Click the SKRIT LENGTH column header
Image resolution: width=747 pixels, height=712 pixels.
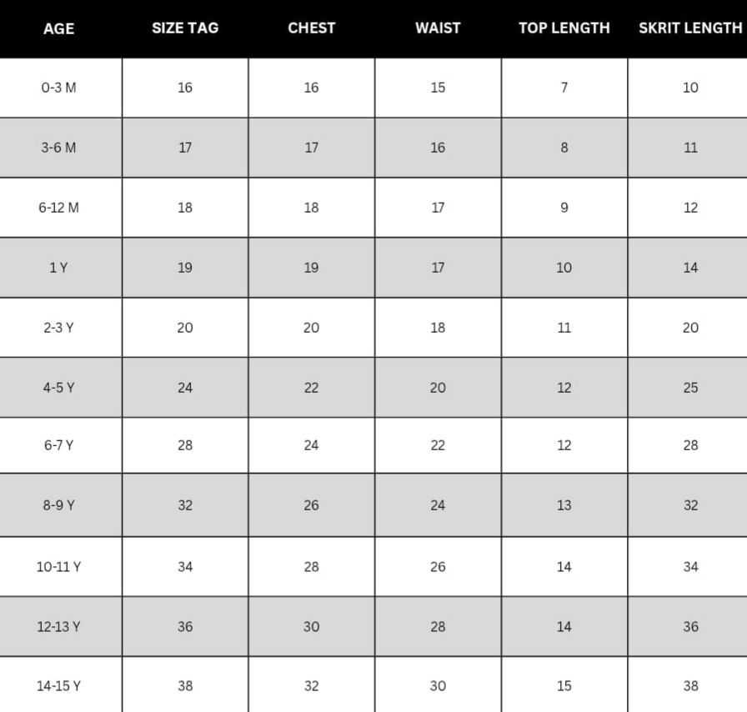click(x=690, y=28)
